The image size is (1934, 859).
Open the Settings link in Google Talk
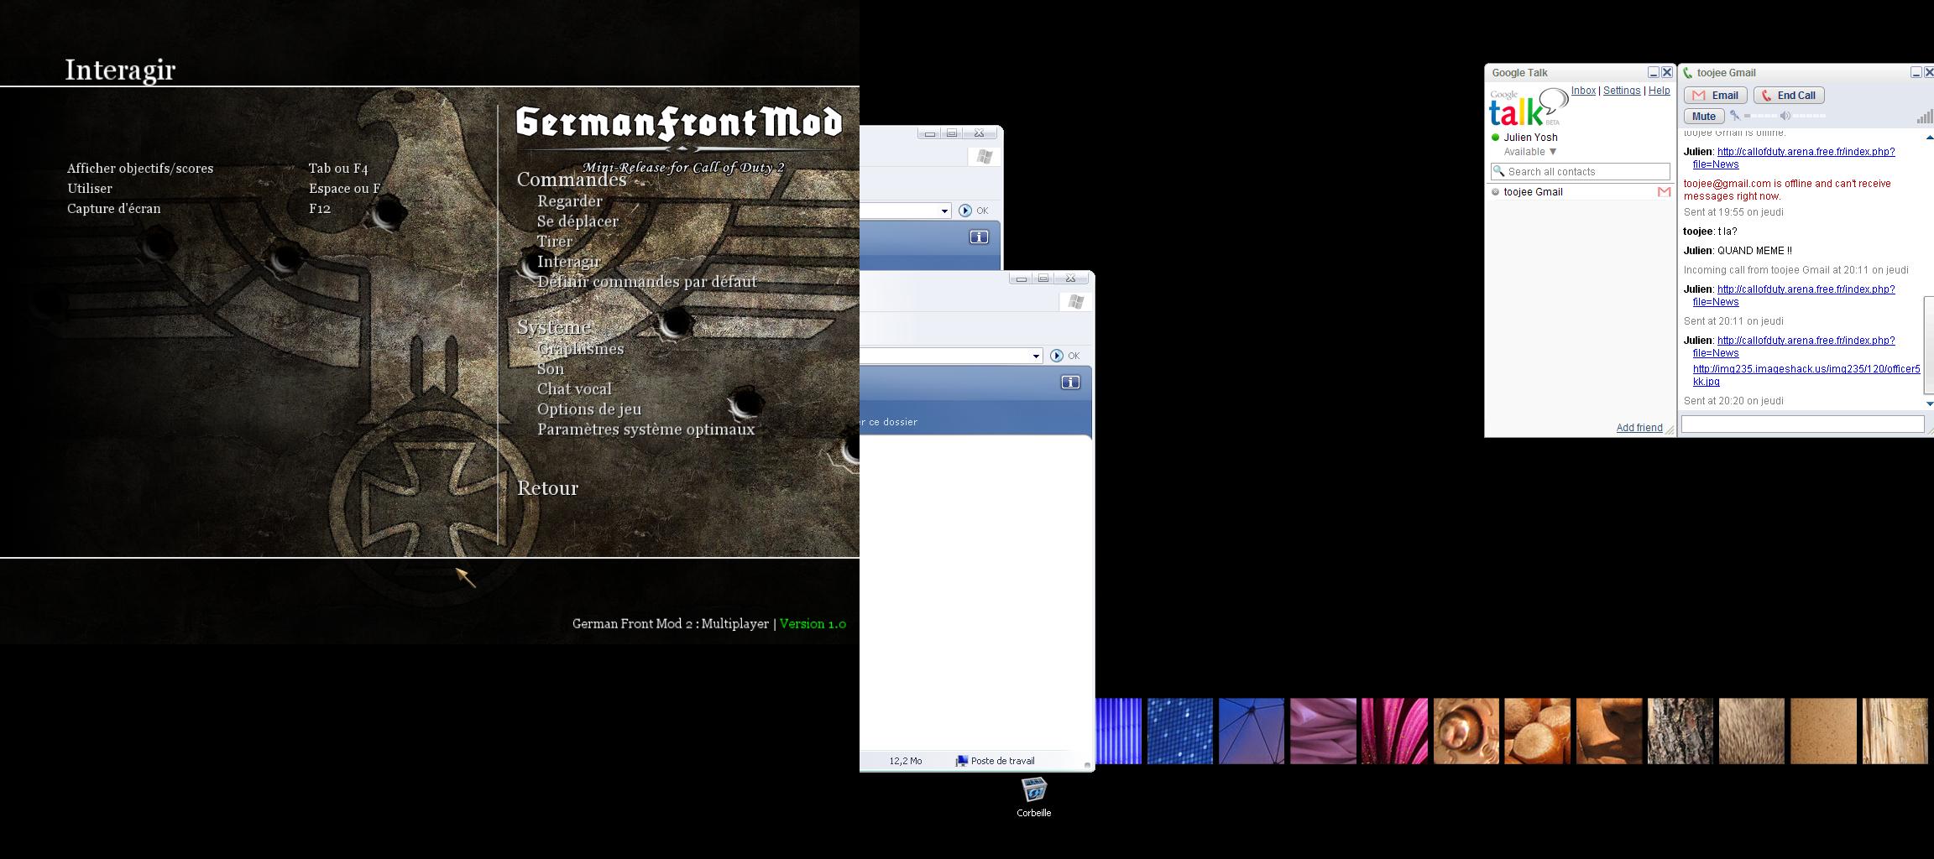tap(1622, 91)
